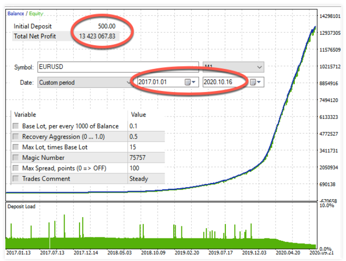Click the EURUSD symbol field
This screenshot has height=261, width=346.
tap(118, 67)
